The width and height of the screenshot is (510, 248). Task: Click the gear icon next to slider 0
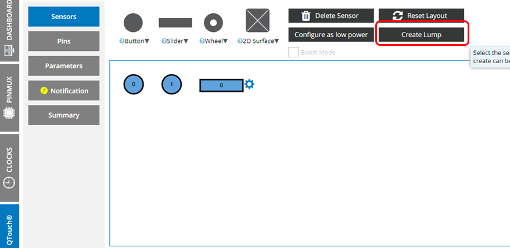[x=250, y=85]
